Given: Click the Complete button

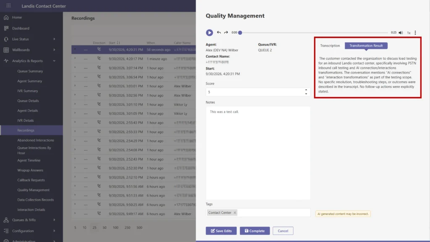Looking at the screenshot, I should tap(254, 231).
